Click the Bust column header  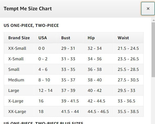(x=66, y=38)
